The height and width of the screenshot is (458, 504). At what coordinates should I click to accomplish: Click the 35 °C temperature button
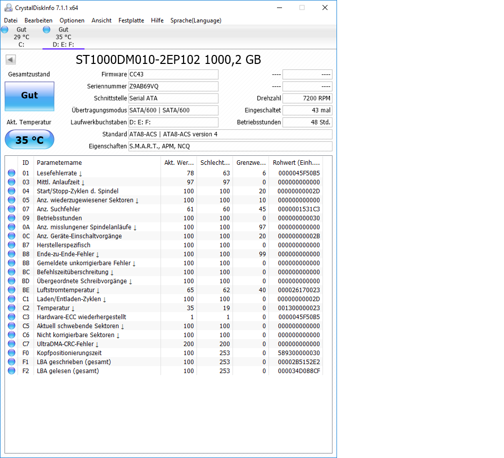click(29, 140)
